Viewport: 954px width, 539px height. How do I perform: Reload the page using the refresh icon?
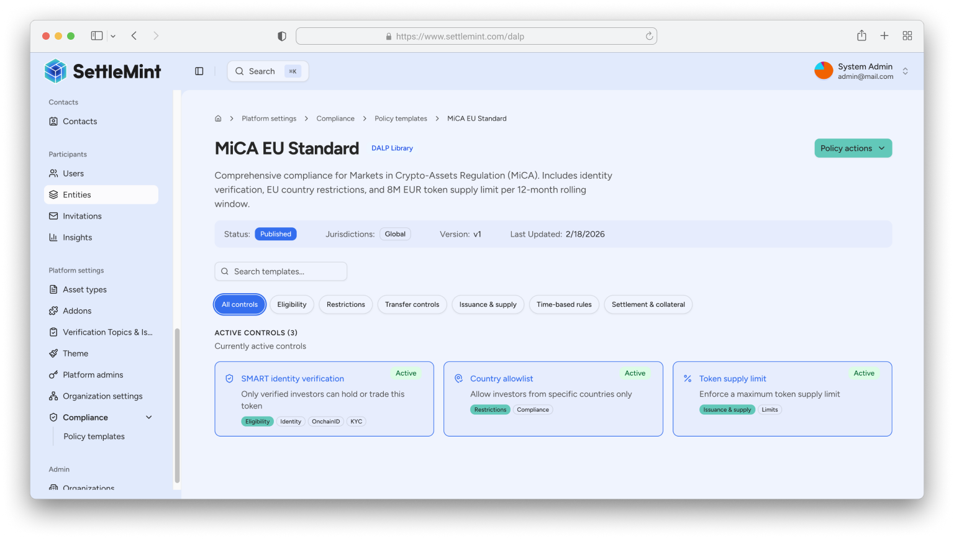(x=649, y=36)
